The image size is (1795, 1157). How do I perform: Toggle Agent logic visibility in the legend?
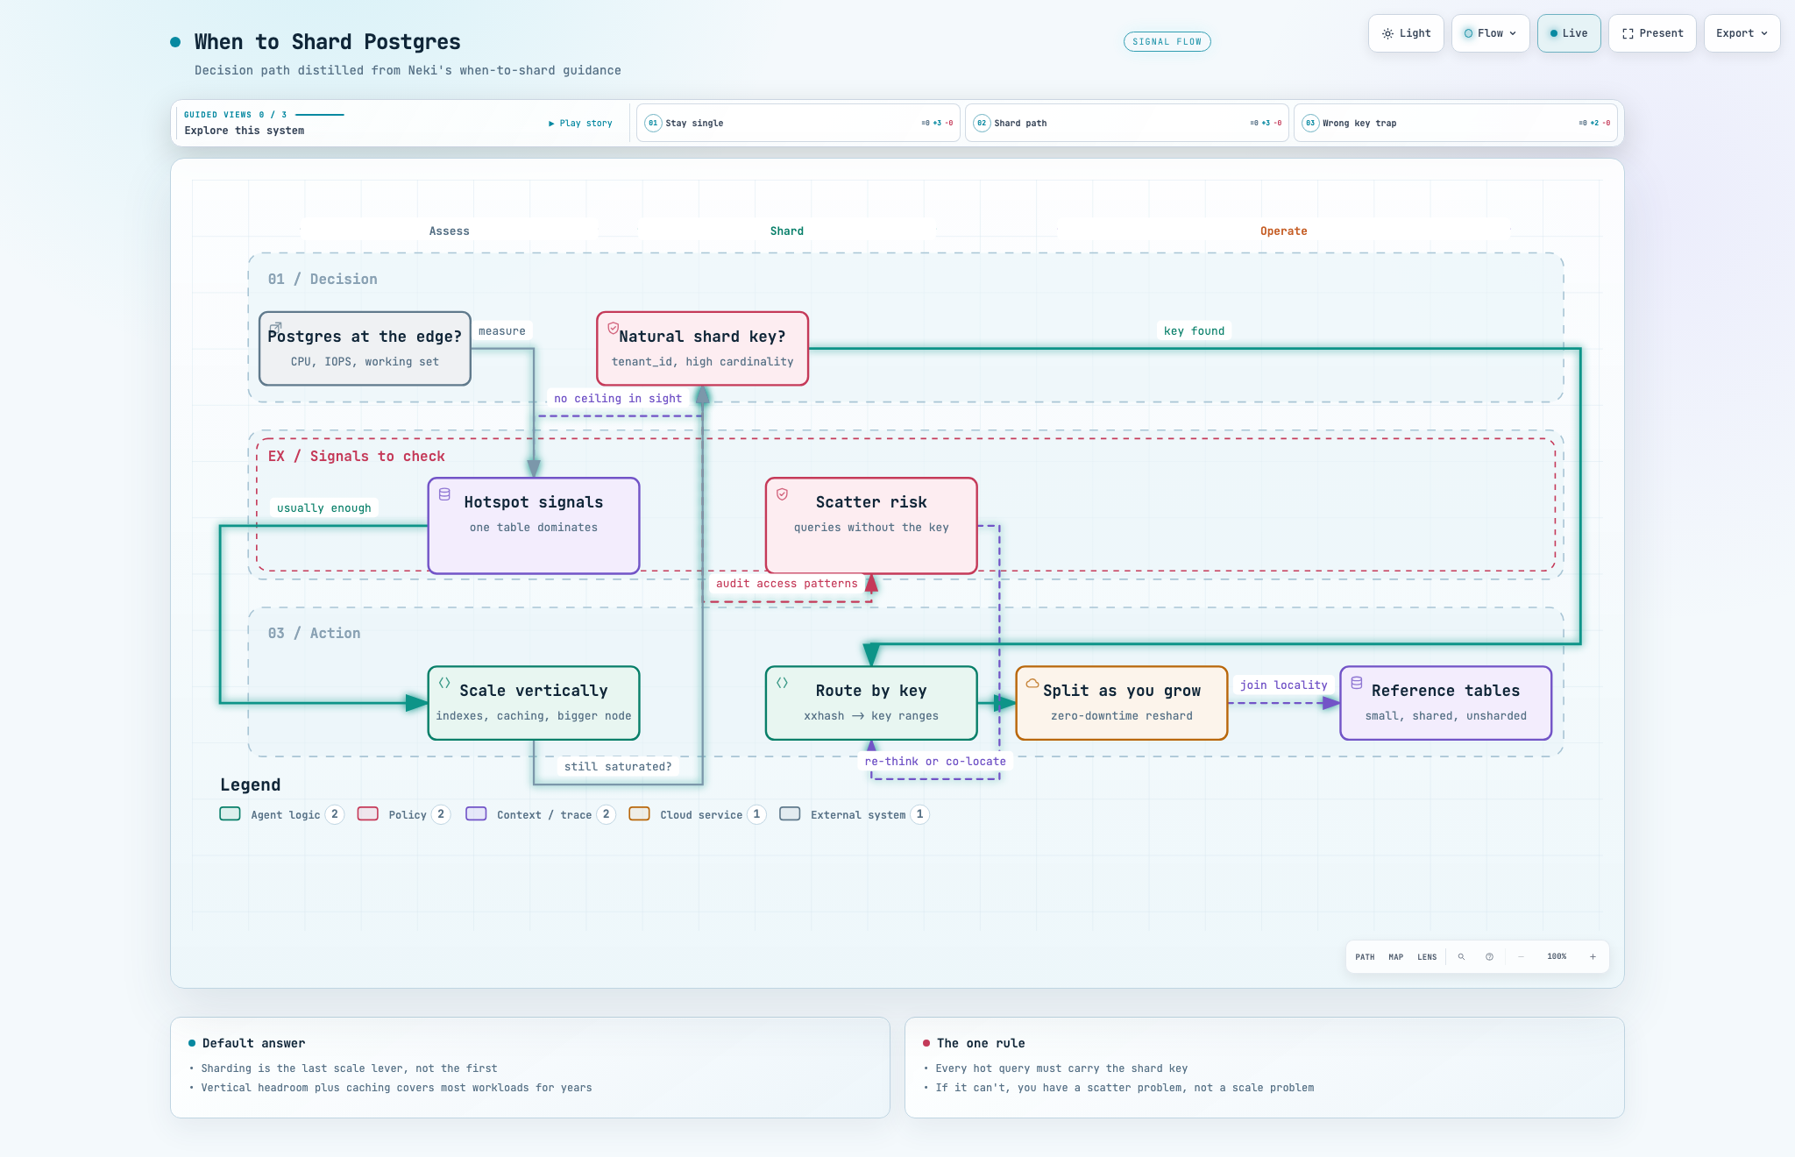point(281,814)
